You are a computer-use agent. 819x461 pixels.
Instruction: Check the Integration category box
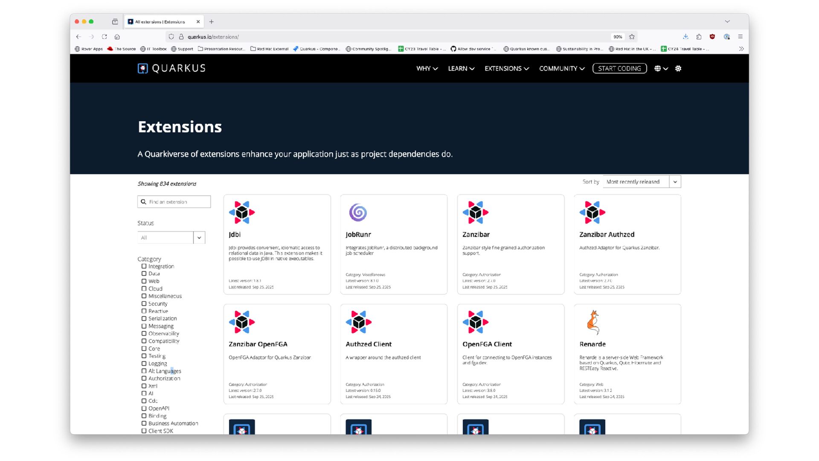[144, 266]
